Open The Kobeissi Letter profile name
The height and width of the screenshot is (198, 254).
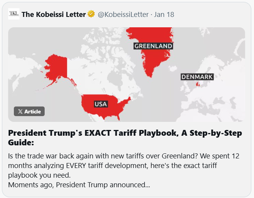pyautogui.click(x=53, y=15)
